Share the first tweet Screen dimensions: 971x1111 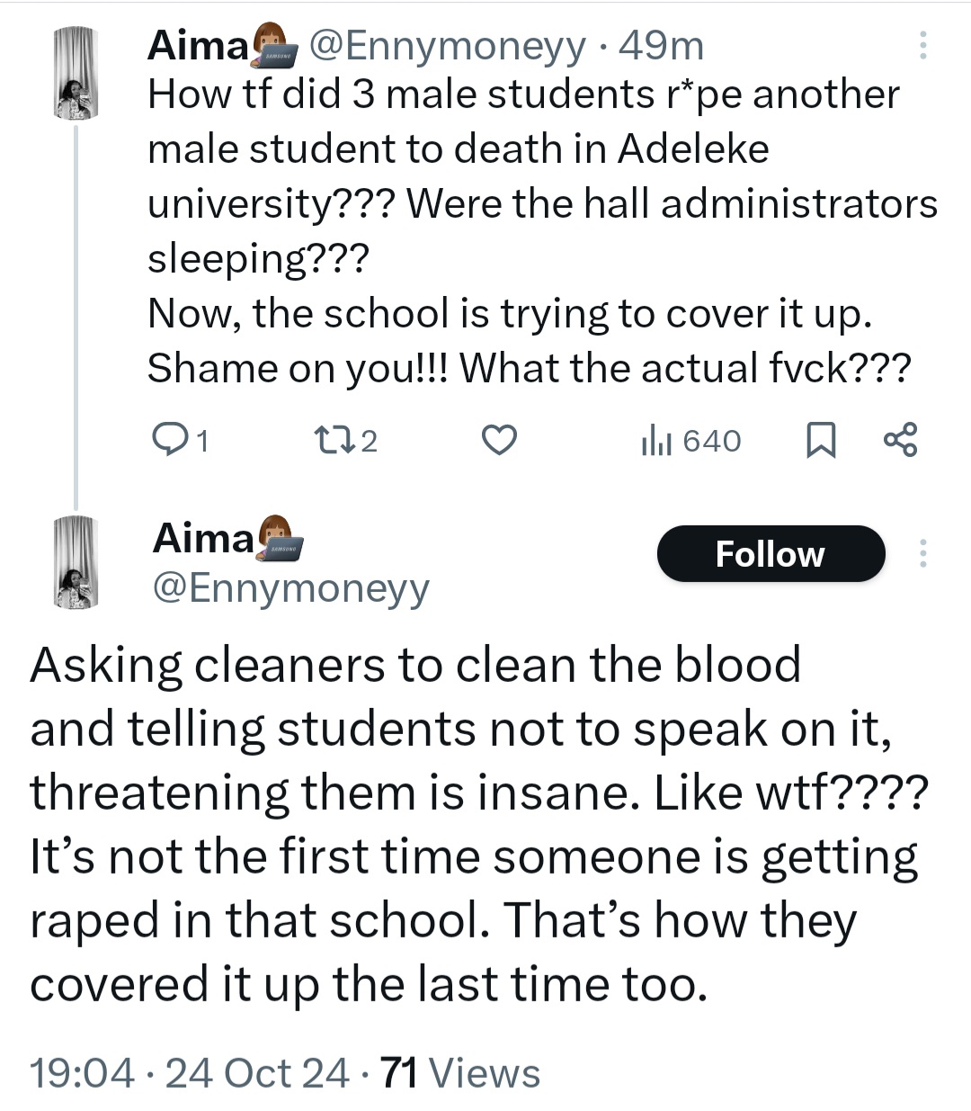click(x=901, y=440)
